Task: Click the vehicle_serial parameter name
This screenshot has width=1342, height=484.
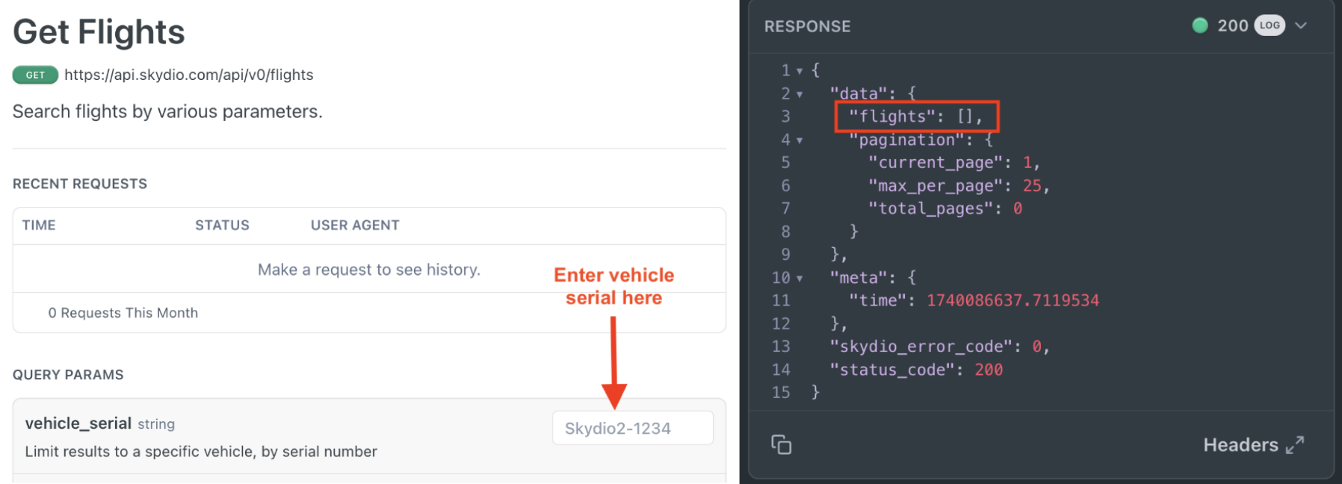Action: pos(78,423)
